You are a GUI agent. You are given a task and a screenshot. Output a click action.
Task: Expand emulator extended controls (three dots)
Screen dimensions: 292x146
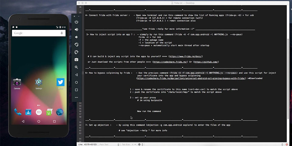click(x=76, y=97)
